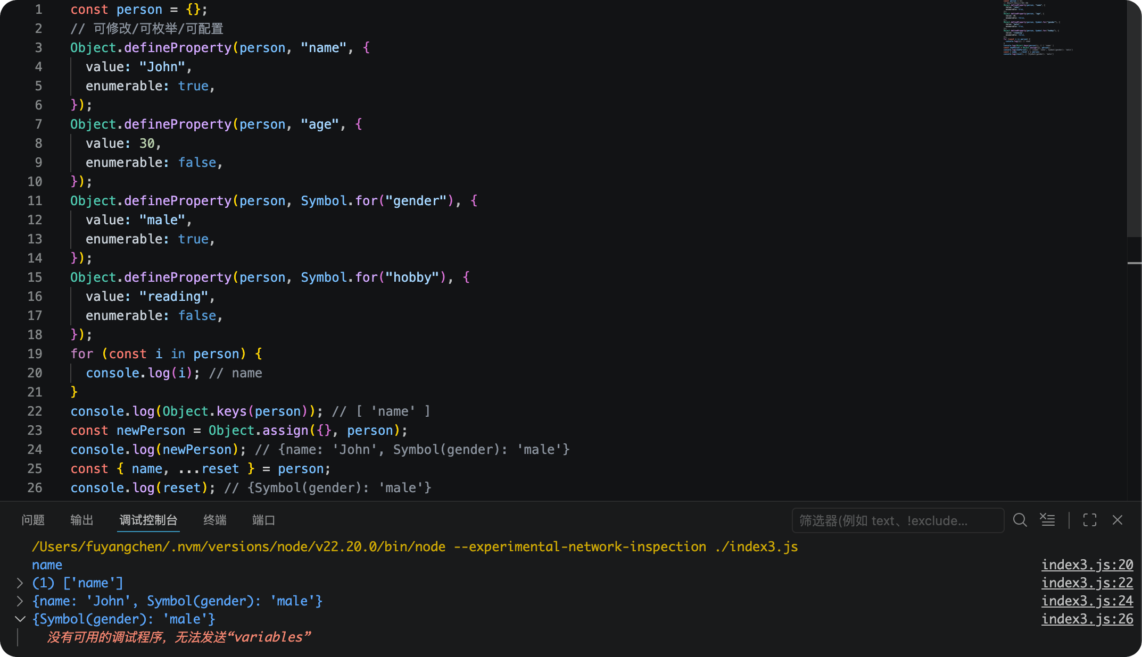This screenshot has height=657, width=1142.
Task: Click the value "John" on line 4
Action: [x=162, y=67]
